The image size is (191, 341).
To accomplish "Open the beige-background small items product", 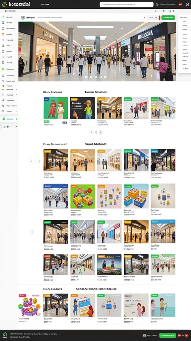I will point(163,196).
